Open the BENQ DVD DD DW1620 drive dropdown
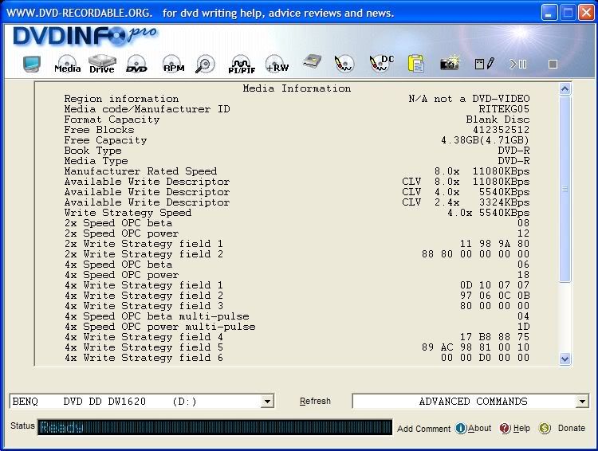 pyautogui.click(x=267, y=402)
